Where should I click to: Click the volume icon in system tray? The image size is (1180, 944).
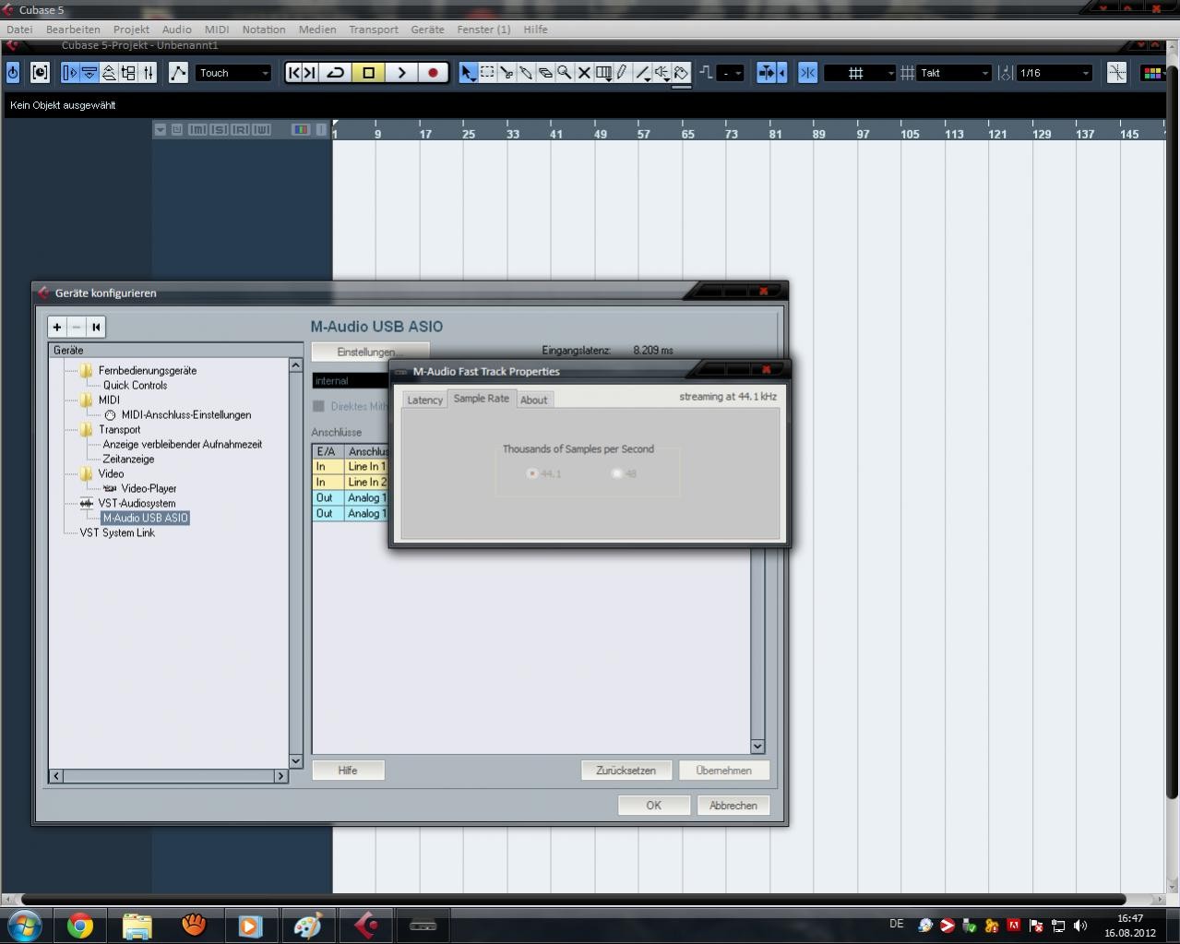coord(1080,926)
